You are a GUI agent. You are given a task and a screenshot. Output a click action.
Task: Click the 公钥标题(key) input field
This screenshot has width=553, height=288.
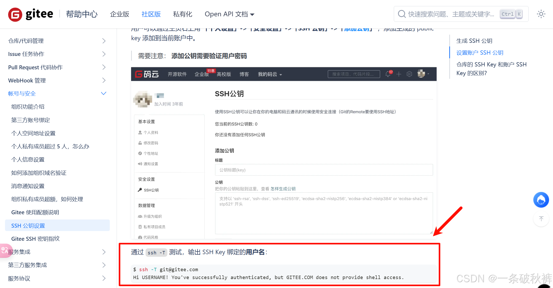(324, 170)
